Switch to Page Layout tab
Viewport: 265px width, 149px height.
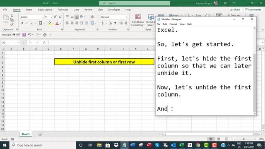(x=45, y=10)
